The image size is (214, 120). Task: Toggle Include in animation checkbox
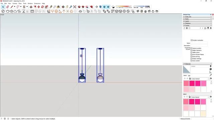tap(192, 40)
